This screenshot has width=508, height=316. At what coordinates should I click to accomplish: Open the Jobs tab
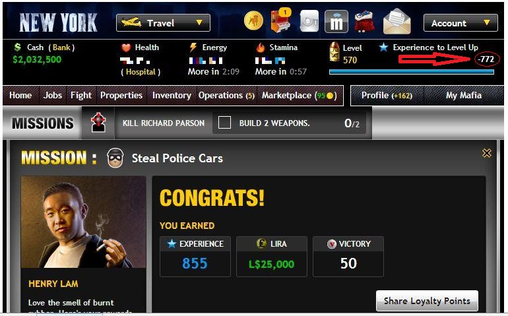point(53,95)
